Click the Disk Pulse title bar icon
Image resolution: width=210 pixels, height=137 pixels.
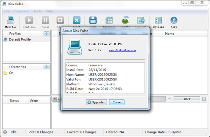(x=5, y=4)
